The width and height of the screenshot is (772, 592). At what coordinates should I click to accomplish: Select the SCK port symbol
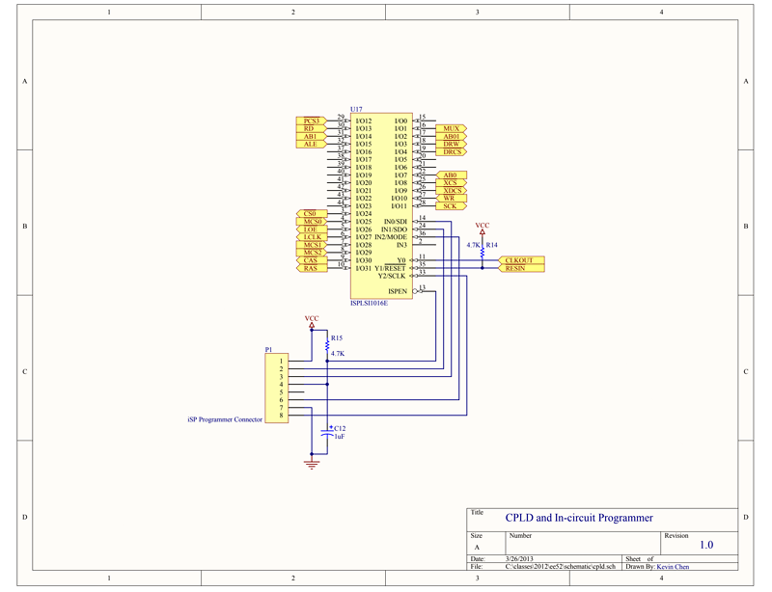(451, 206)
